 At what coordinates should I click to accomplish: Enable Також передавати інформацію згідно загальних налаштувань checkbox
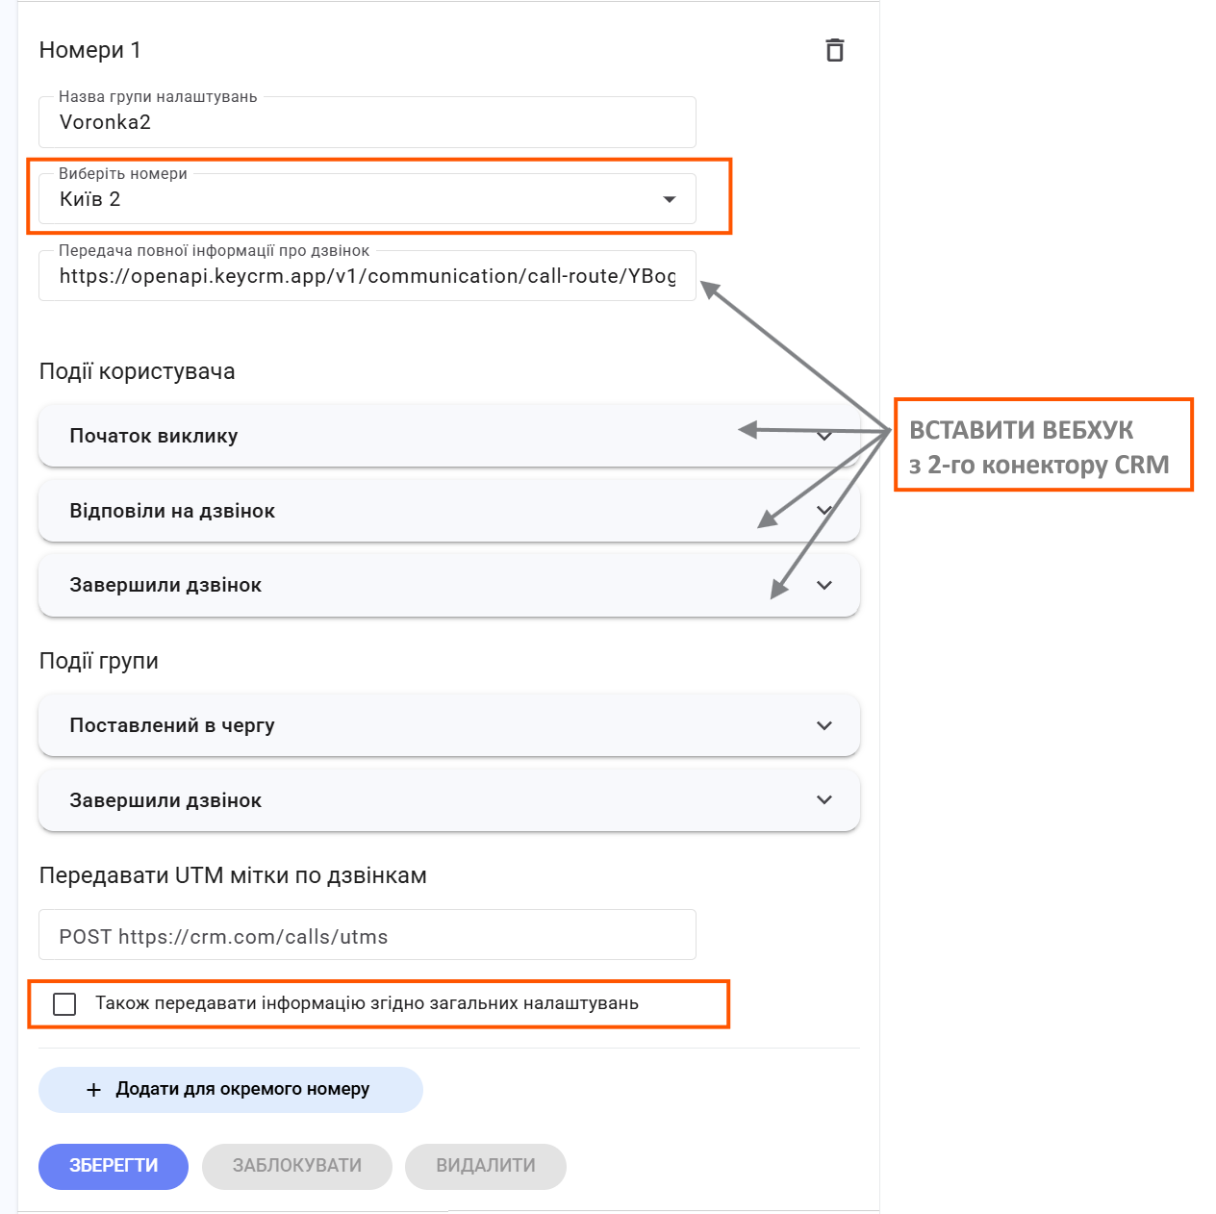[64, 1004]
